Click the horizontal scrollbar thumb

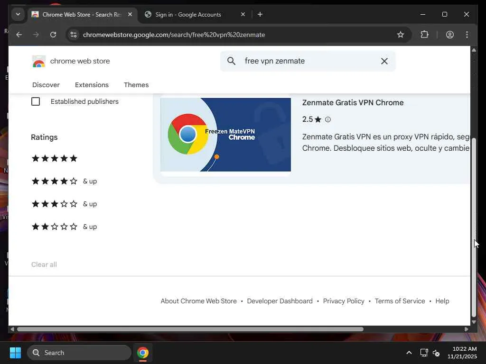(190, 329)
